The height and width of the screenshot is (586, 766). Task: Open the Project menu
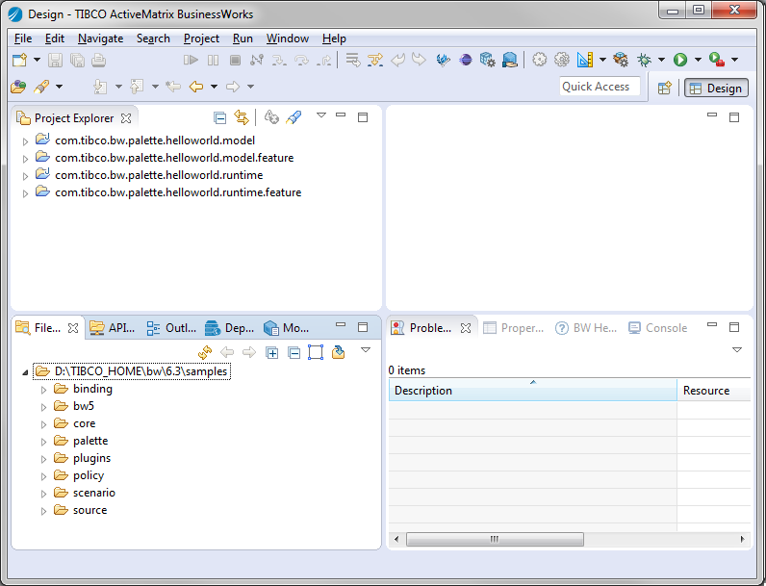[x=201, y=38]
